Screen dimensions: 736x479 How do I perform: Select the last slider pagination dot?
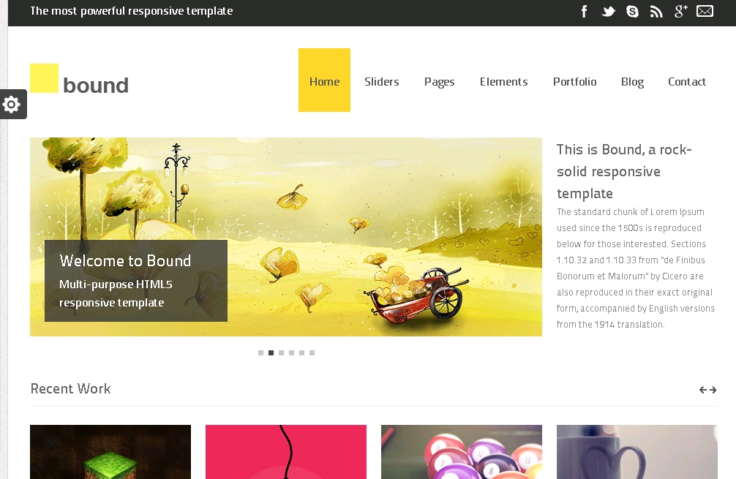pos(312,352)
